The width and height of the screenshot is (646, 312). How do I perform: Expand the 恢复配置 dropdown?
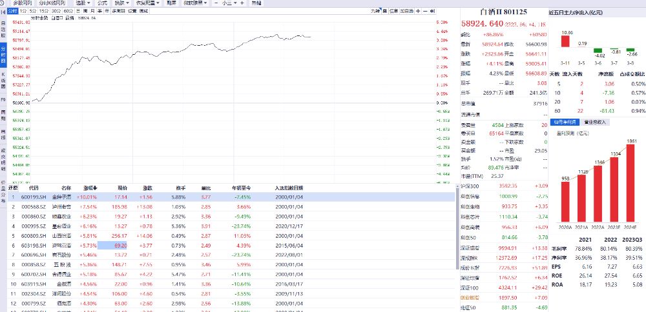149,3
